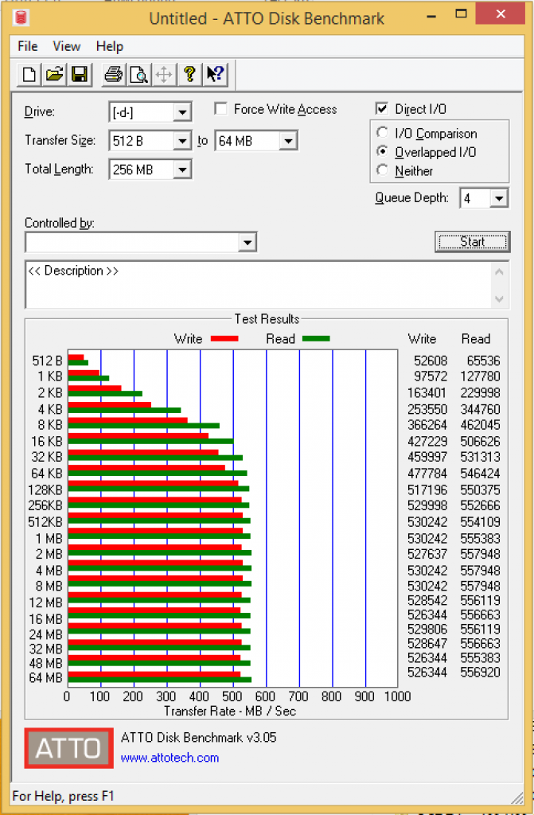
Task: Click the 1 MB row read value 555383
Action: point(481,539)
